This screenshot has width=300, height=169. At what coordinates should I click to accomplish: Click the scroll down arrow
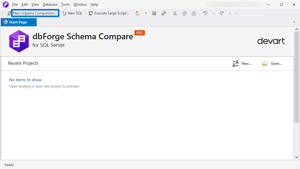pos(297,157)
